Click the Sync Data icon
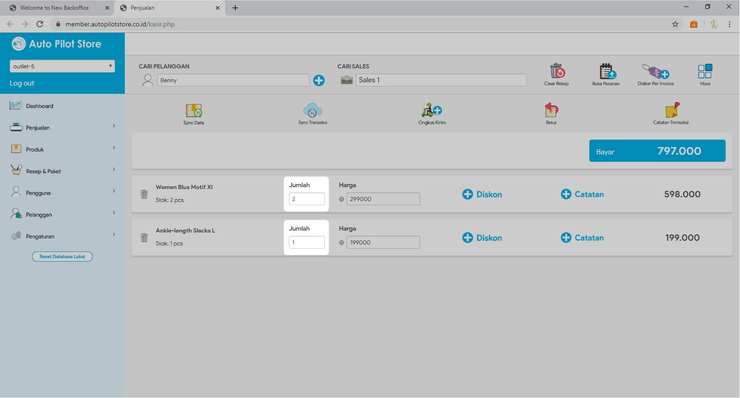Image resolution: width=740 pixels, height=398 pixels. (194, 111)
